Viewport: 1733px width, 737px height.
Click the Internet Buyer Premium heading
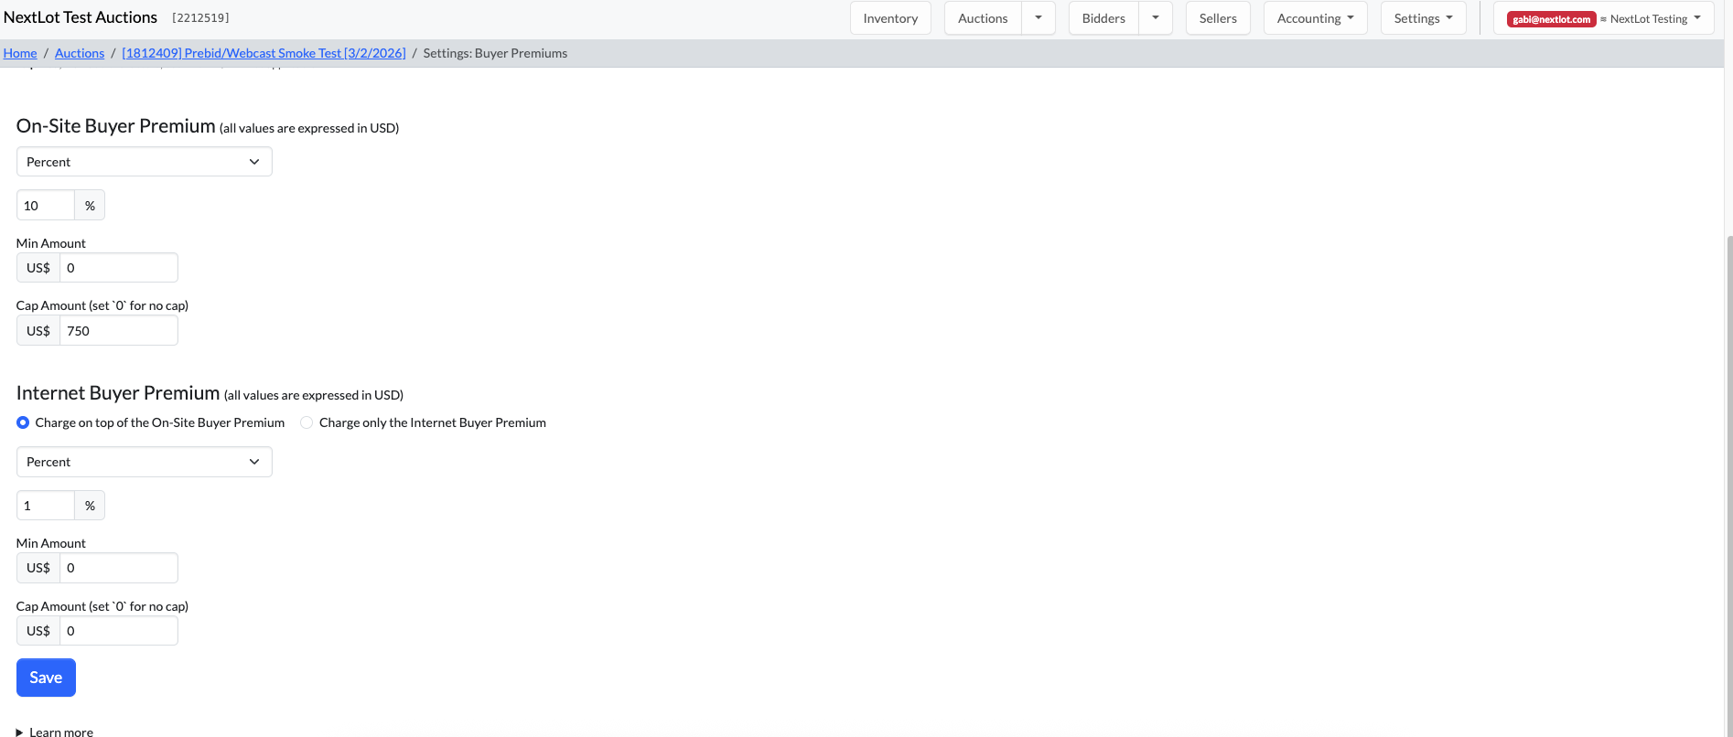(x=118, y=393)
